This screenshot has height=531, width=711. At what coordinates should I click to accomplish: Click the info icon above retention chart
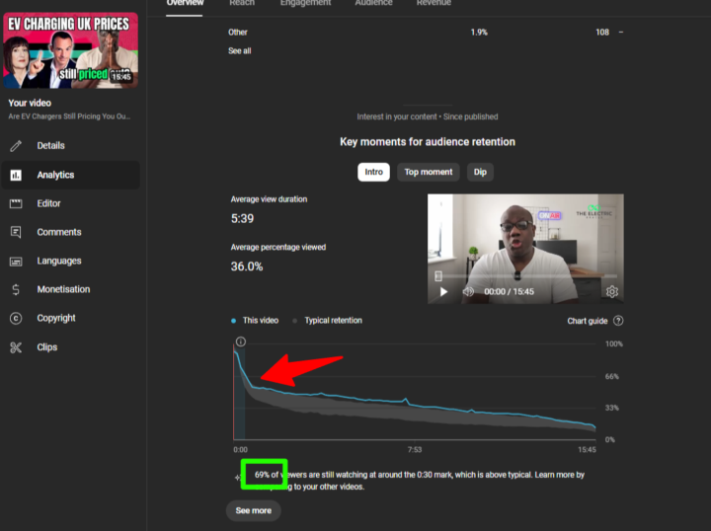[x=241, y=341]
